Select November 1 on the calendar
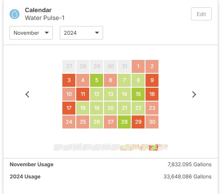223x194 pixels. pyautogui.click(x=138, y=66)
